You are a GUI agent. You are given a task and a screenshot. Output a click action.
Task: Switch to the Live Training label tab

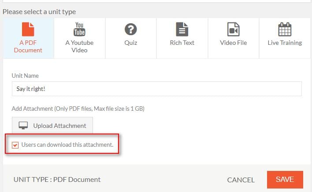point(285,43)
